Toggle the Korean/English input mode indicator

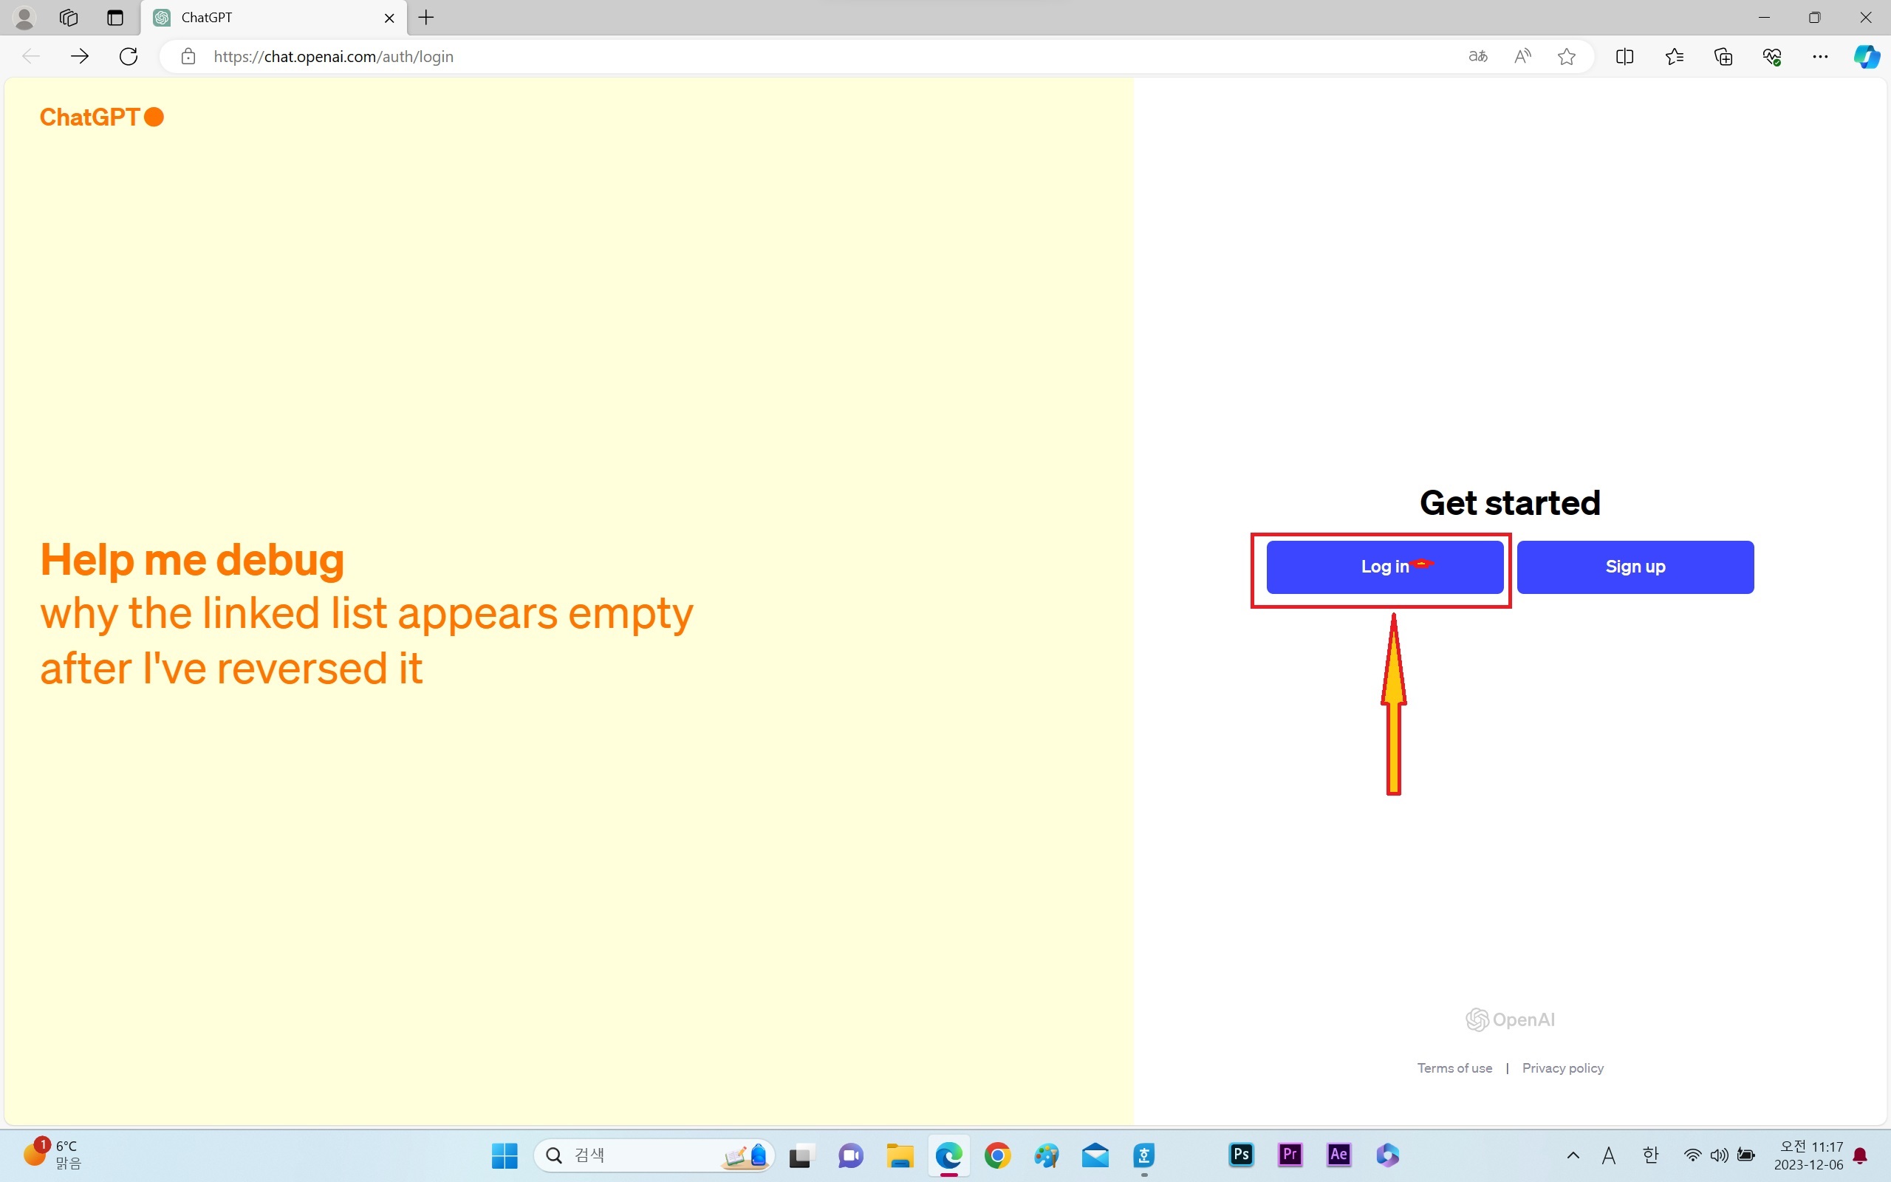pyautogui.click(x=1650, y=1155)
